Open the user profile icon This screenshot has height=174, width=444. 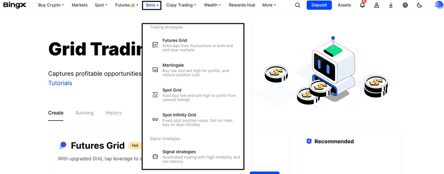point(377,5)
